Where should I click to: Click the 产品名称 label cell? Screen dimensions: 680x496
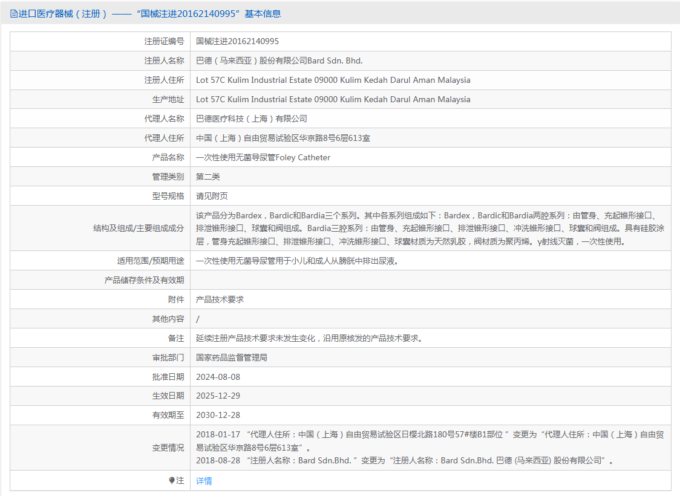point(100,157)
